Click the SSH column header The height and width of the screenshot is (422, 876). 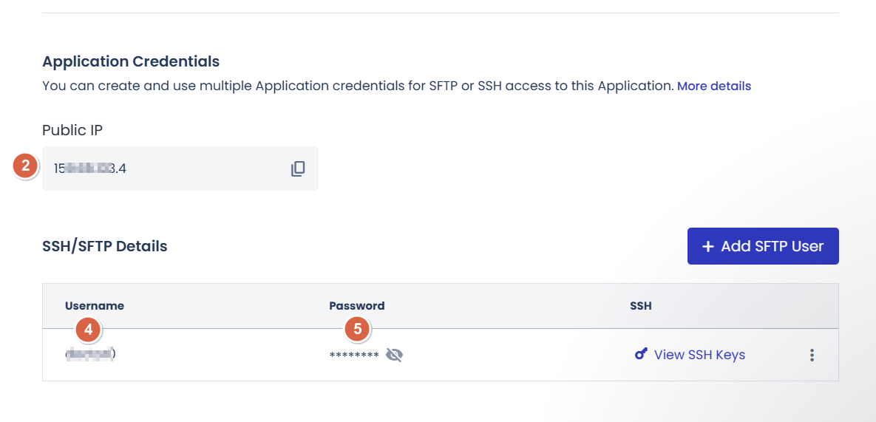click(x=640, y=306)
